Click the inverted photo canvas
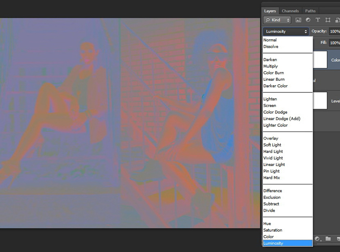Screen dimensions: 340x252 pos(130,123)
